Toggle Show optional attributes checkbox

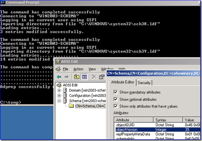(x=116, y=99)
